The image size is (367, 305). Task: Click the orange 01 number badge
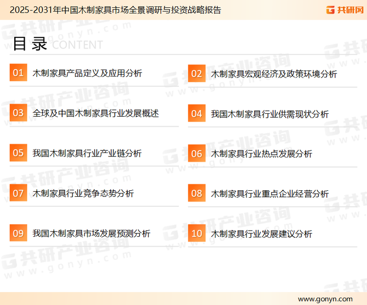(18, 73)
